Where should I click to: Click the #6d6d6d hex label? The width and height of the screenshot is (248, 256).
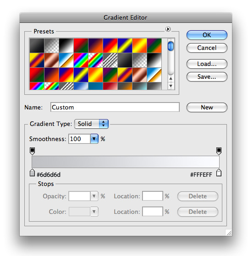point(49,175)
